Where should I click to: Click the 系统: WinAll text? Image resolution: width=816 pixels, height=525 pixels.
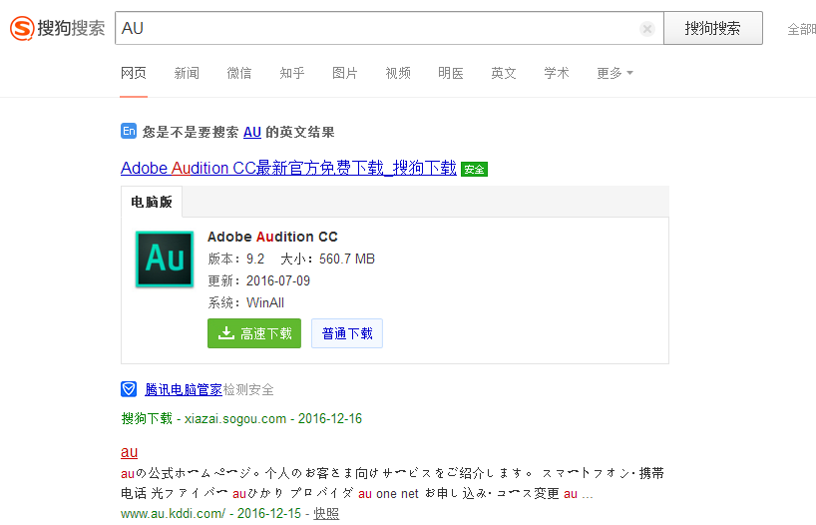[246, 302]
